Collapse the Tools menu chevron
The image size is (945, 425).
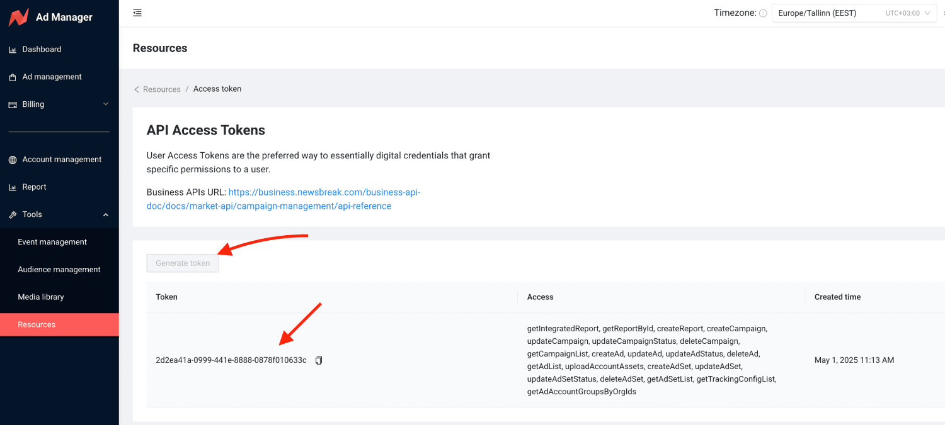106,215
